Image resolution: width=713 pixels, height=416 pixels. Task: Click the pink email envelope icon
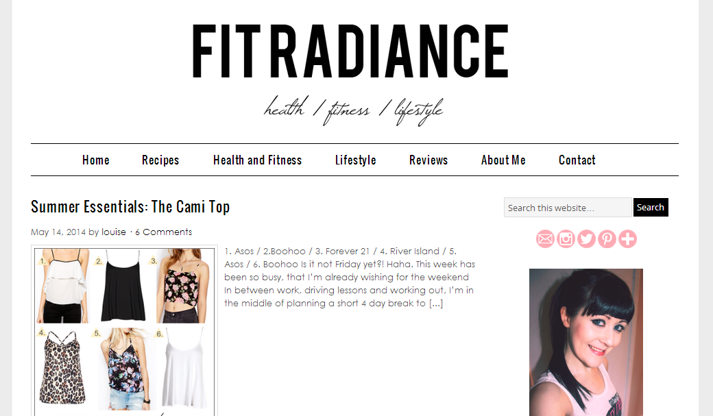545,239
